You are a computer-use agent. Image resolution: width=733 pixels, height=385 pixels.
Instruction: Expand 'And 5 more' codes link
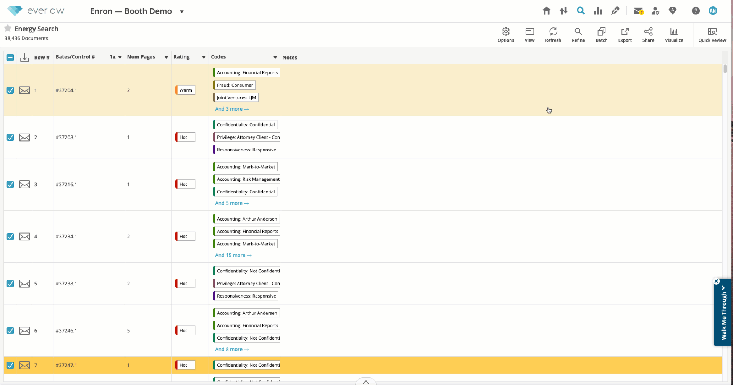232,203
